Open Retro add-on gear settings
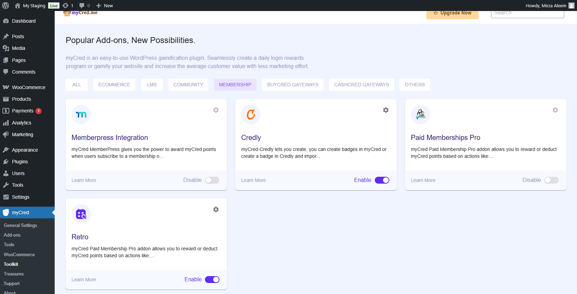Viewport: 577px width, 294px height. click(x=216, y=209)
